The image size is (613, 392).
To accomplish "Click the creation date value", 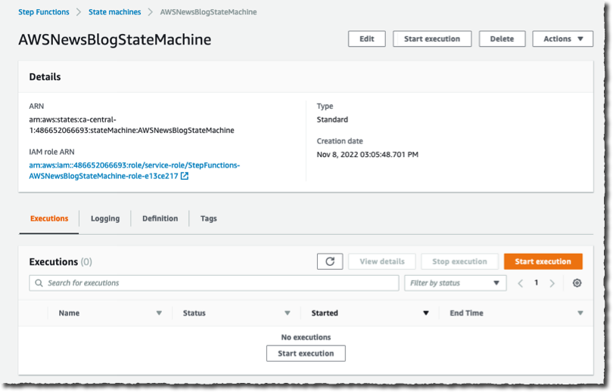I will click(368, 155).
